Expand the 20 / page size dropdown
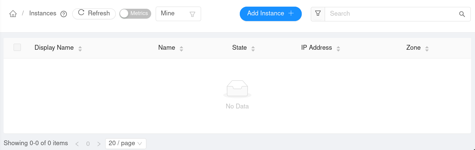Screen dimensions: 475x150 [125, 143]
